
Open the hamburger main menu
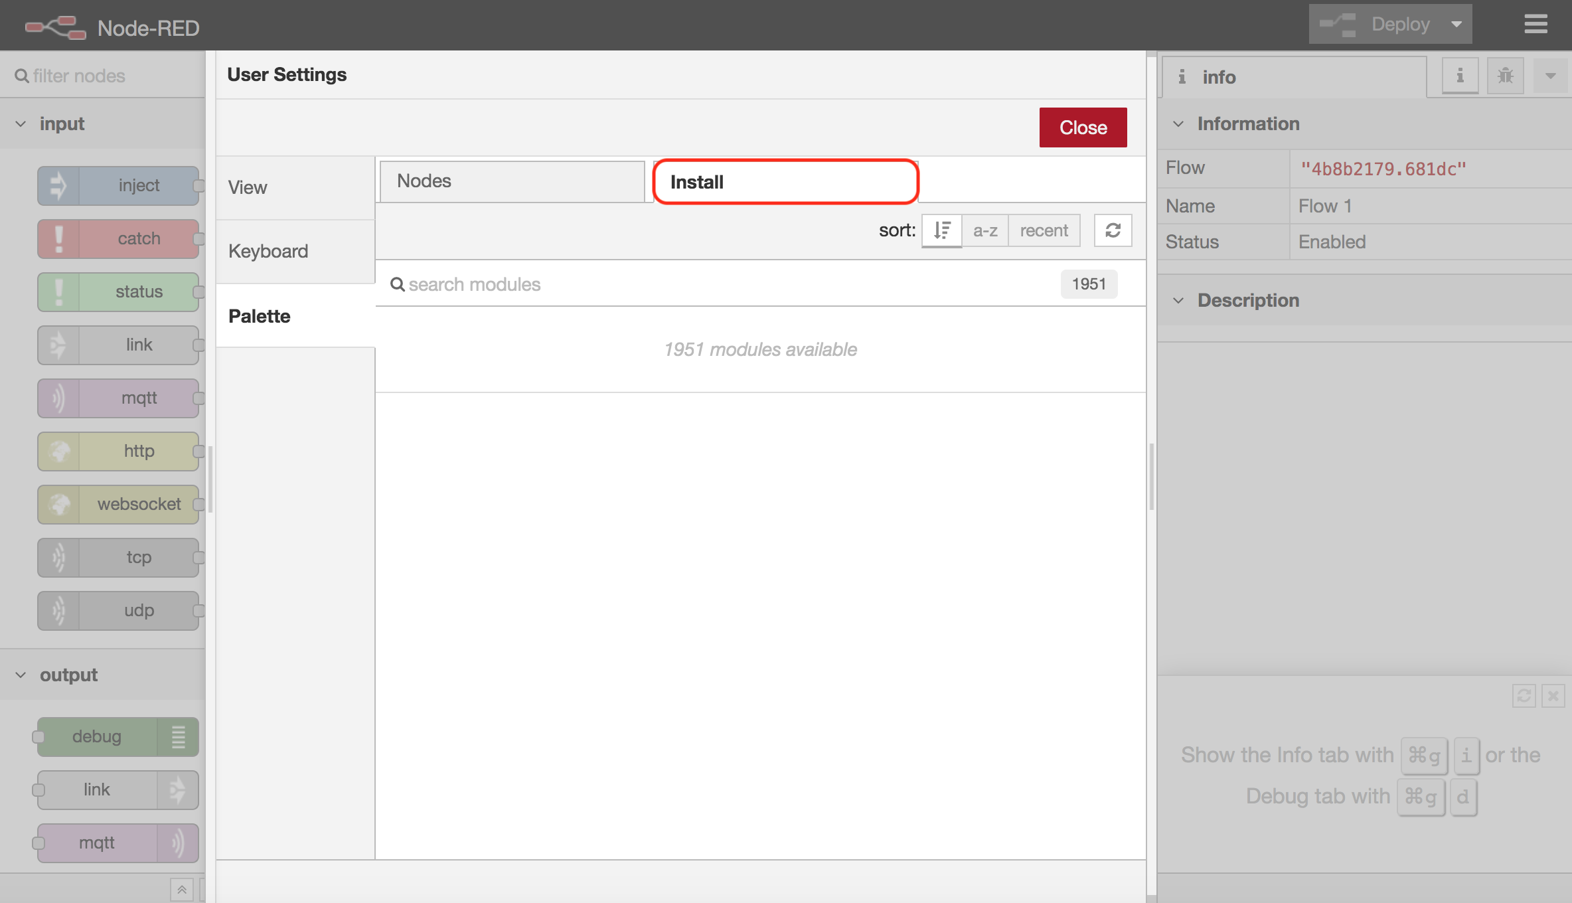(x=1535, y=25)
